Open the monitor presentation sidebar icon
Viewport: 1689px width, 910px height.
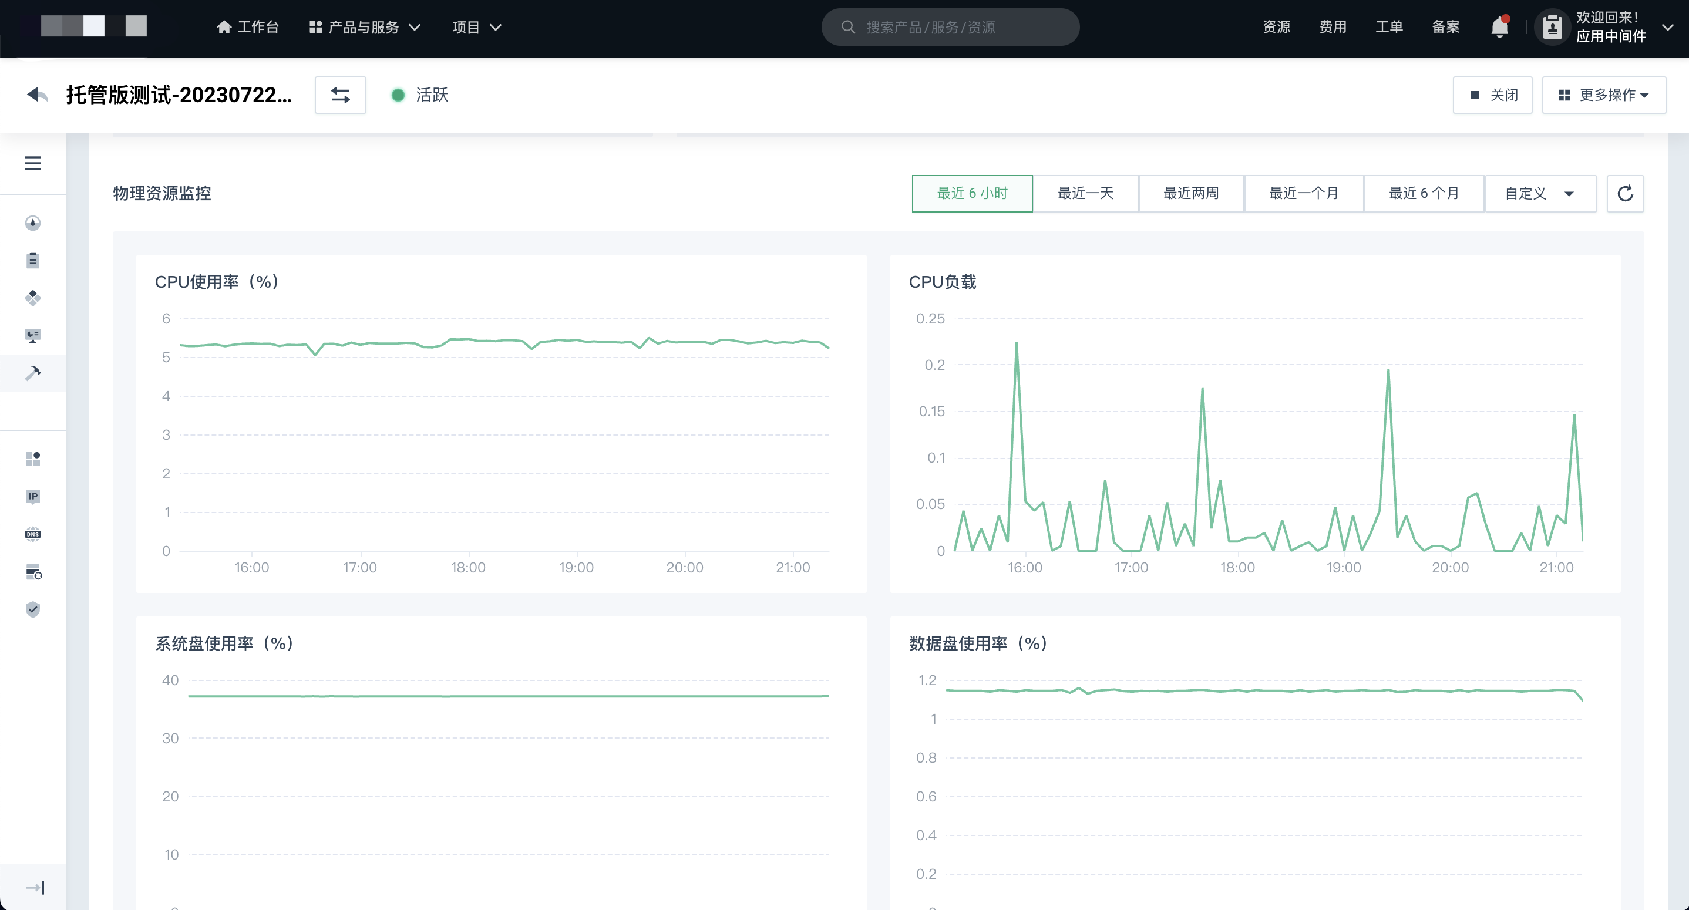(33, 336)
